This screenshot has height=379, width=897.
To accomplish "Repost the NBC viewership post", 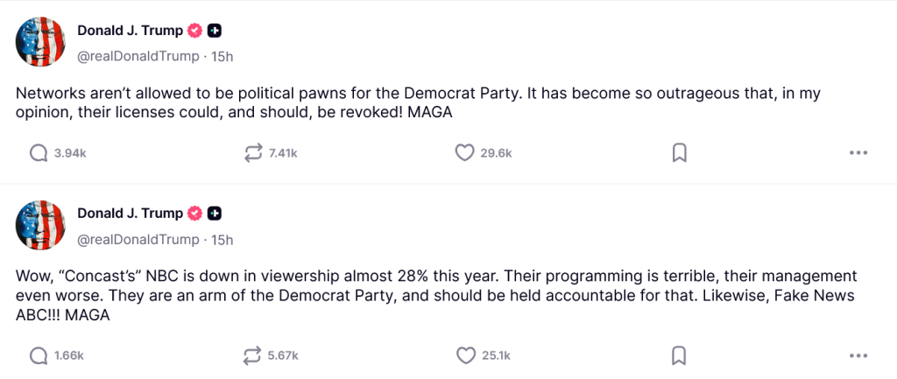I will [254, 355].
